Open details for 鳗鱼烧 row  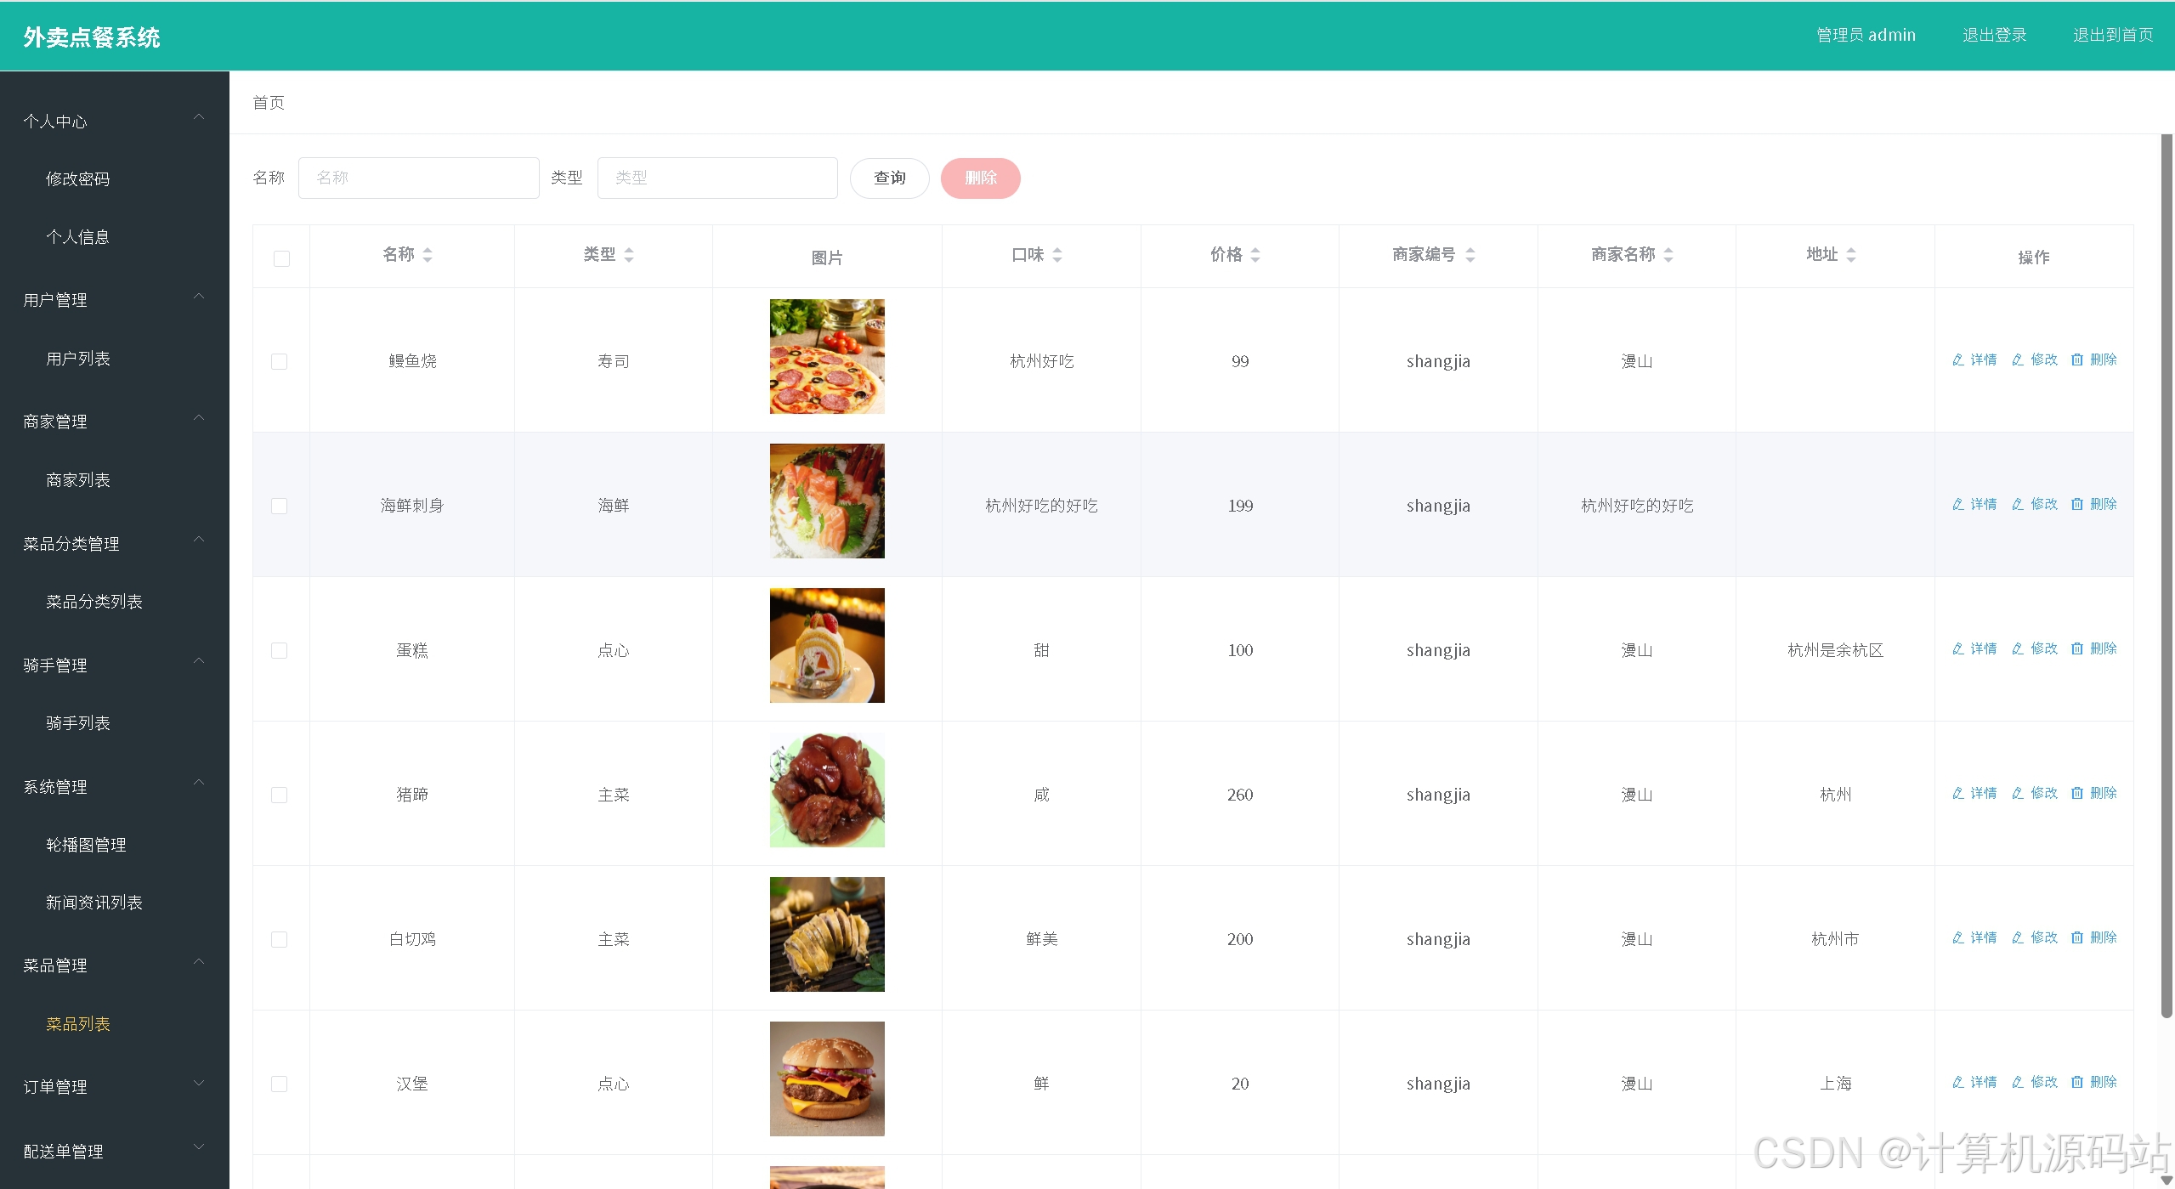coord(1974,360)
